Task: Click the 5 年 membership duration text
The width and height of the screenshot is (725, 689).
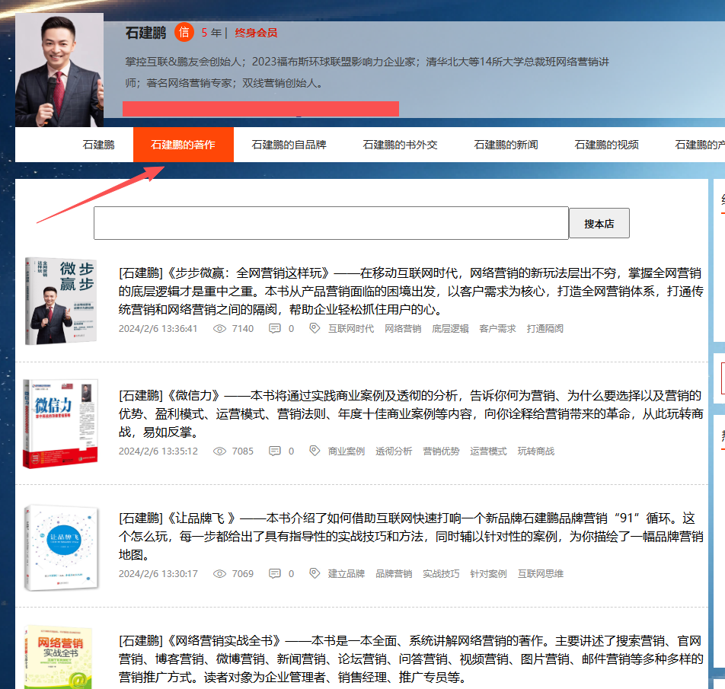Action: point(211,33)
